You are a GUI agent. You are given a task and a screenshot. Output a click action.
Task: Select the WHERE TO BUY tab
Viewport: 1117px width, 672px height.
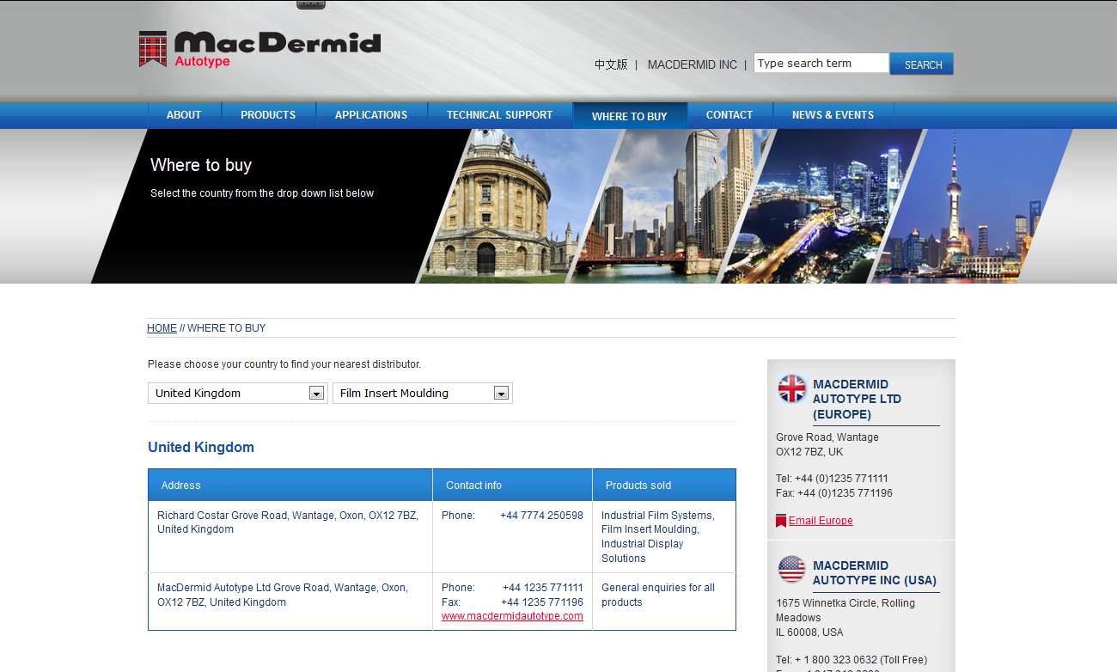pos(630,116)
